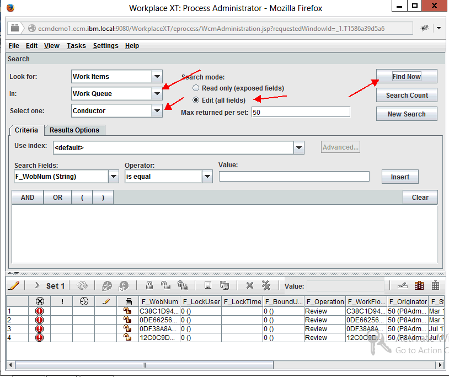Image resolution: width=449 pixels, height=377 pixels.
Task: Click the results scrollbar right arrow
Action: coord(440,365)
